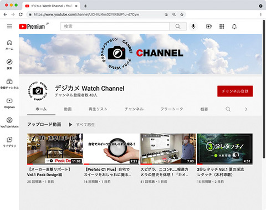Open the YouTube apps grid
Image resolution: width=266 pixels, height=210 pixels.
[x=222, y=27]
